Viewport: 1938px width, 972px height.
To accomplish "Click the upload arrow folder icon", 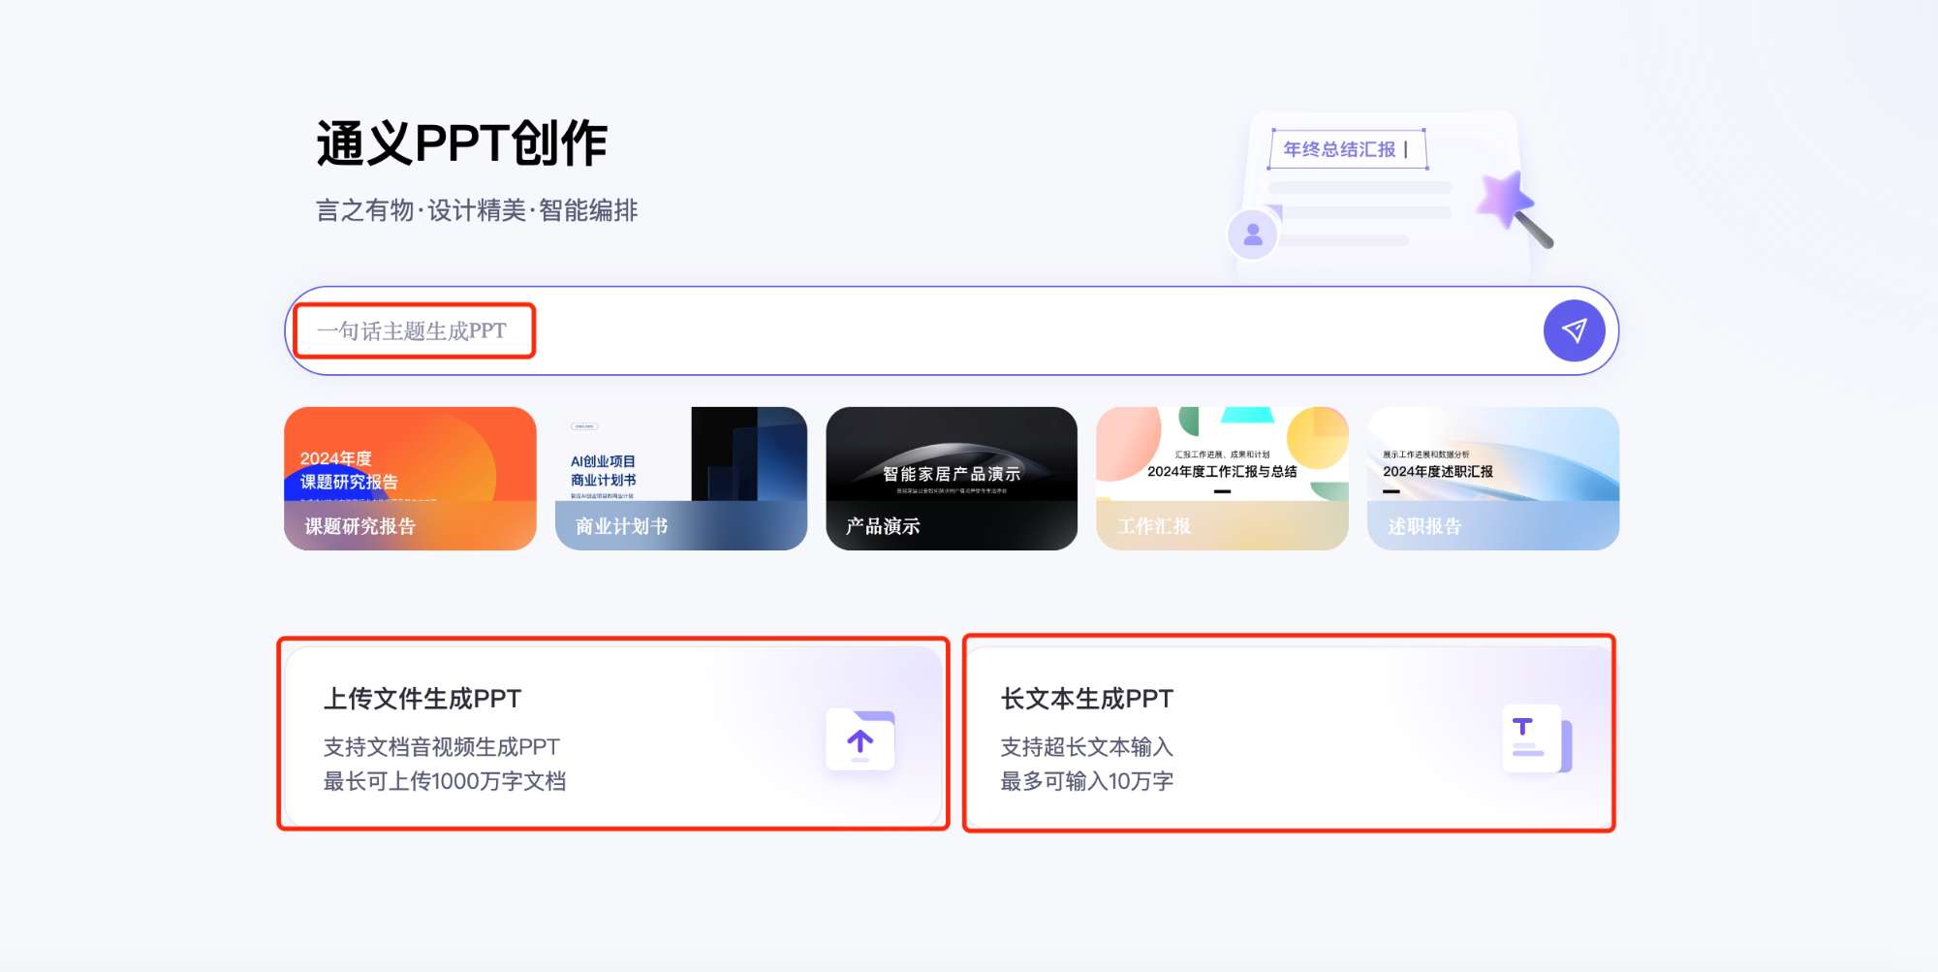I will tap(860, 740).
